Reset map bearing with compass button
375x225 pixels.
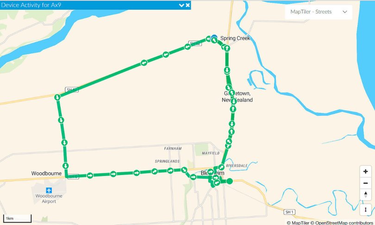[x=365, y=194]
